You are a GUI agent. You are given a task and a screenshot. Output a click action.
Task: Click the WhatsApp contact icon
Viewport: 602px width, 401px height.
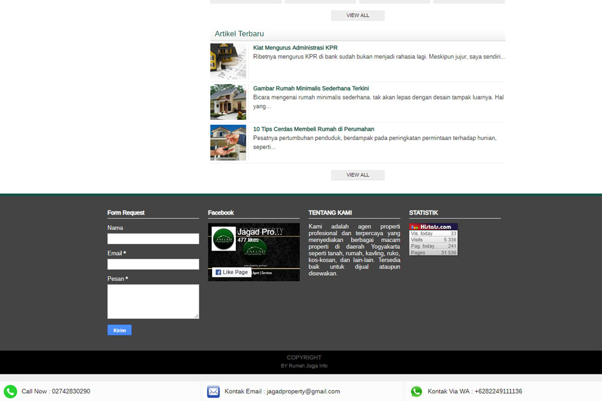(416, 392)
